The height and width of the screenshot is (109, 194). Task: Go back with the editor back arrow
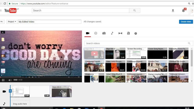coord(2,22)
